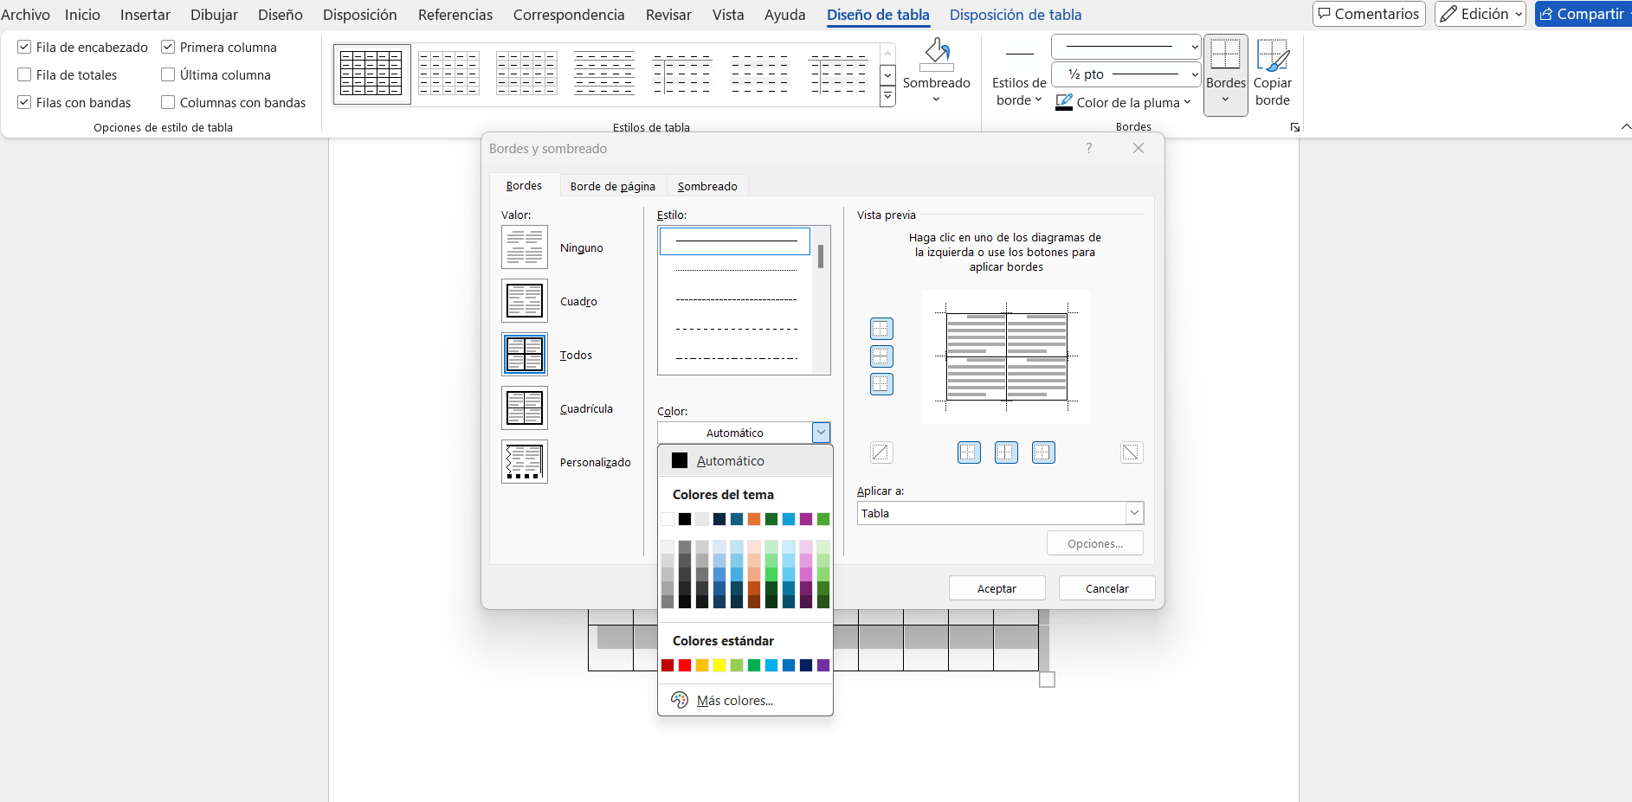Switch to Borde de página tab
Viewport: 1632px width, 802px height.
click(612, 186)
